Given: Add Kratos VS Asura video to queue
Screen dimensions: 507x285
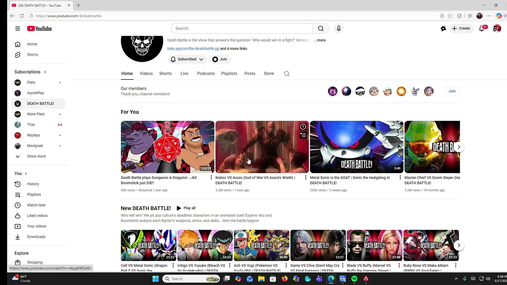Looking at the screenshot, I should point(303,135).
